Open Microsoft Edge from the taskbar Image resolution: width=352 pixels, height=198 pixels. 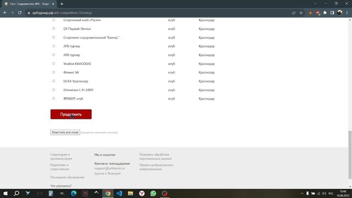74,193
